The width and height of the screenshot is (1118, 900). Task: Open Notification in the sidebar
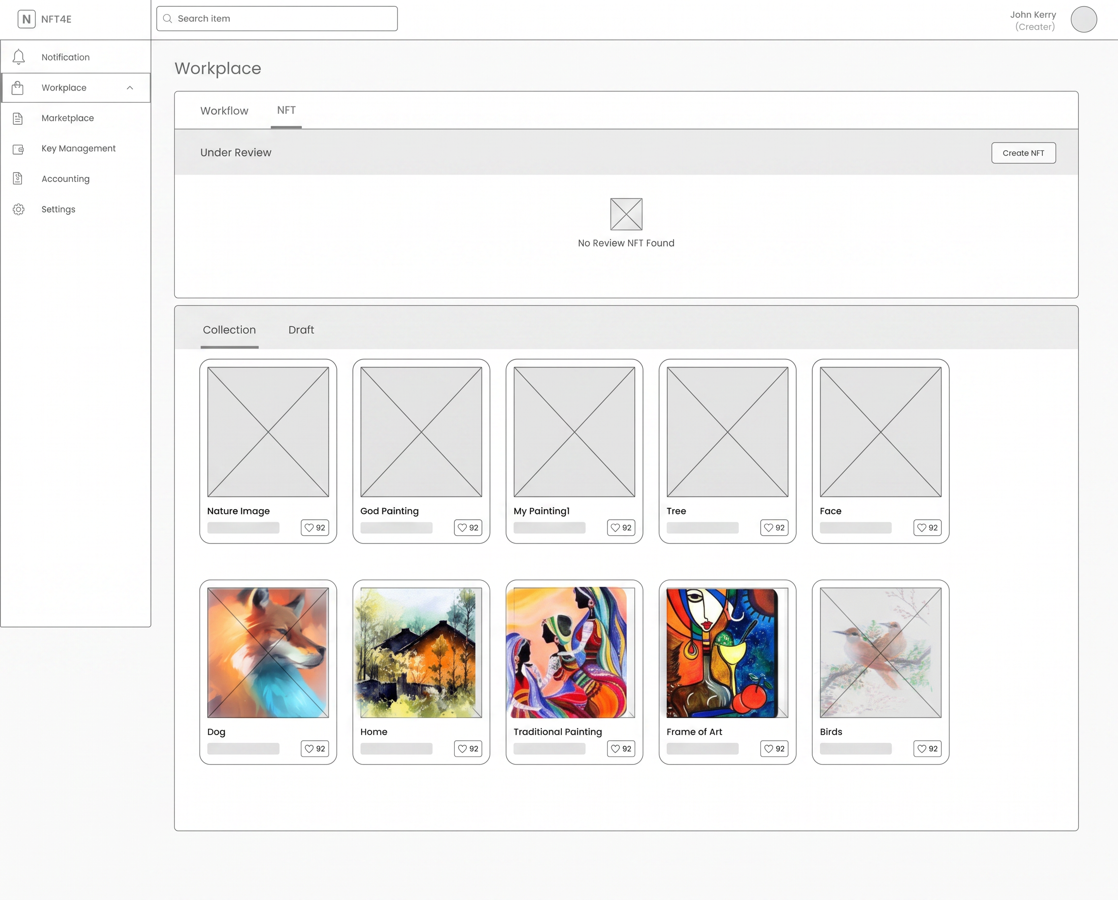tap(76, 57)
